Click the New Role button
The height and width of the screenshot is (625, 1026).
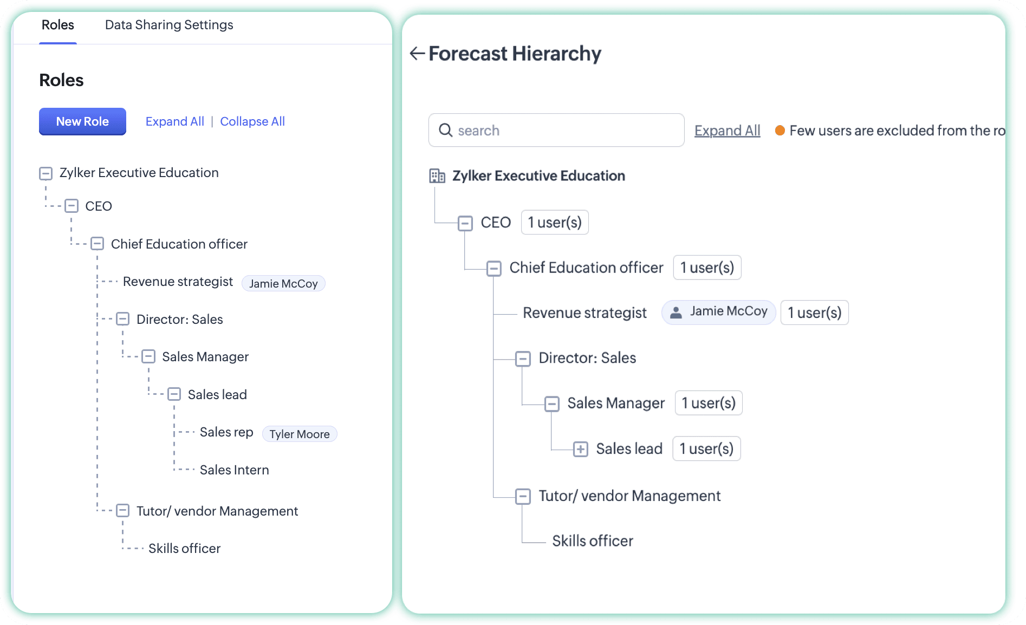(x=82, y=121)
